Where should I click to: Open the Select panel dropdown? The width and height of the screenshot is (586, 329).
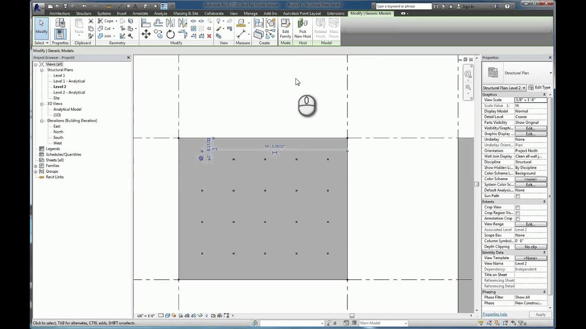[41, 43]
